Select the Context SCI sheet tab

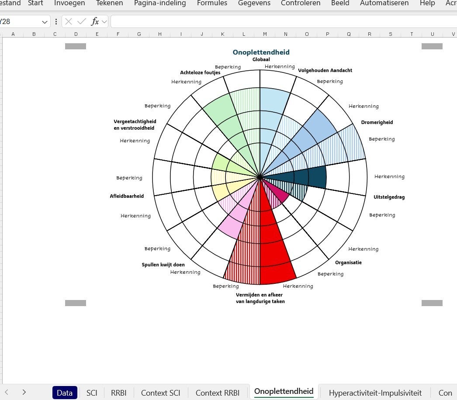point(160,393)
